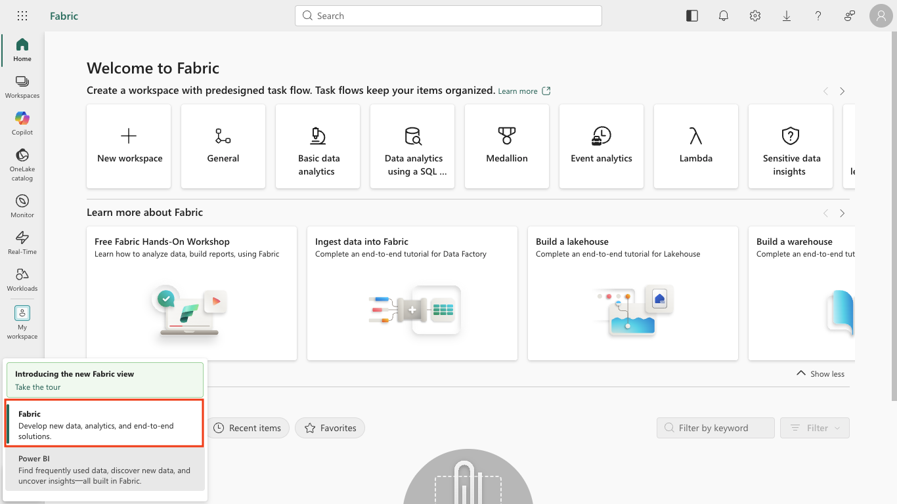Screen dimensions: 897x504
Task: Open the Filter dropdown
Action: (815, 428)
